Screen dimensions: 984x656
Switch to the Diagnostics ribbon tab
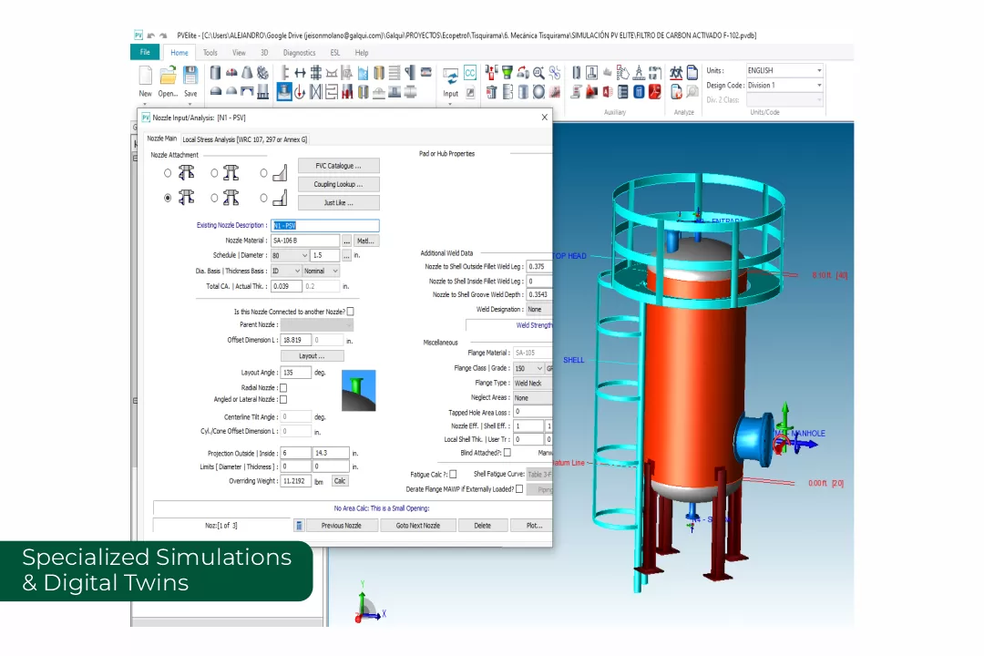[300, 53]
